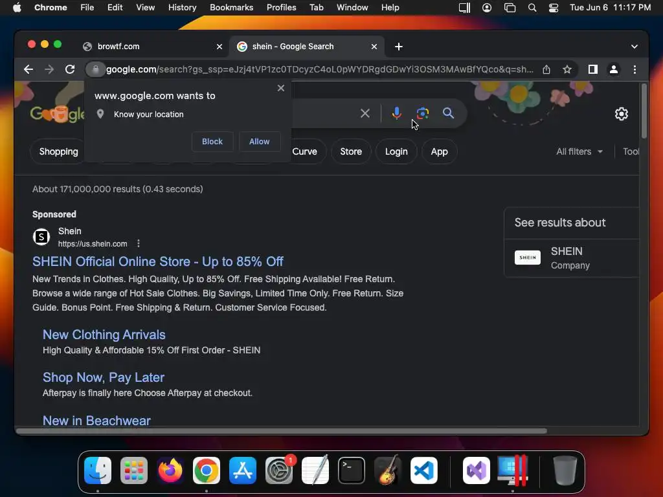Viewport: 663px width, 497px height.
Task: Select the Shopping filter chip
Action: coord(58,151)
